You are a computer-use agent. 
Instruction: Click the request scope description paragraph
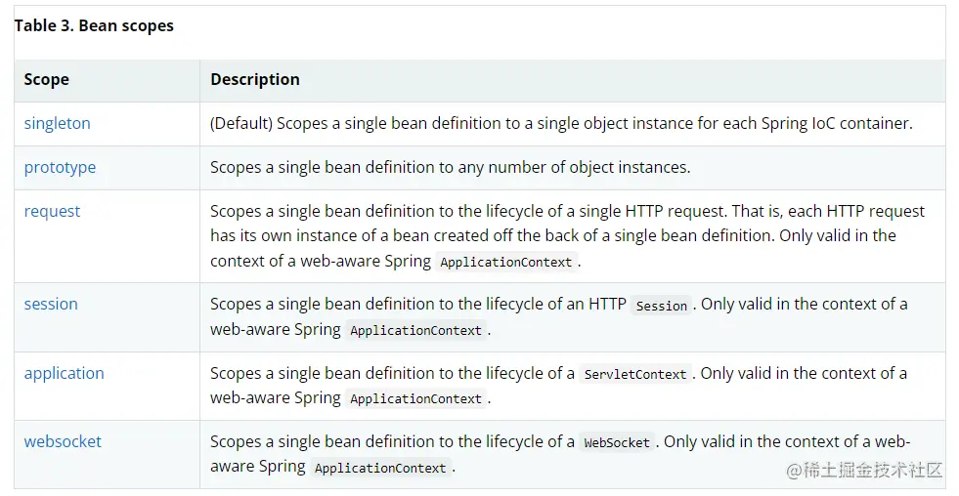(x=567, y=235)
